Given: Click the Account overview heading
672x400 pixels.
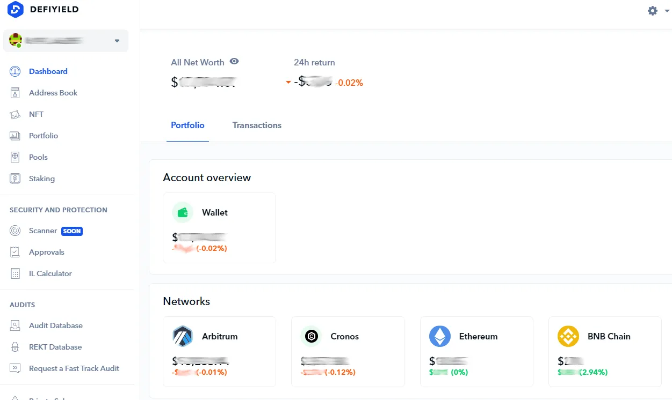Looking at the screenshot, I should pyautogui.click(x=207, y=177).
